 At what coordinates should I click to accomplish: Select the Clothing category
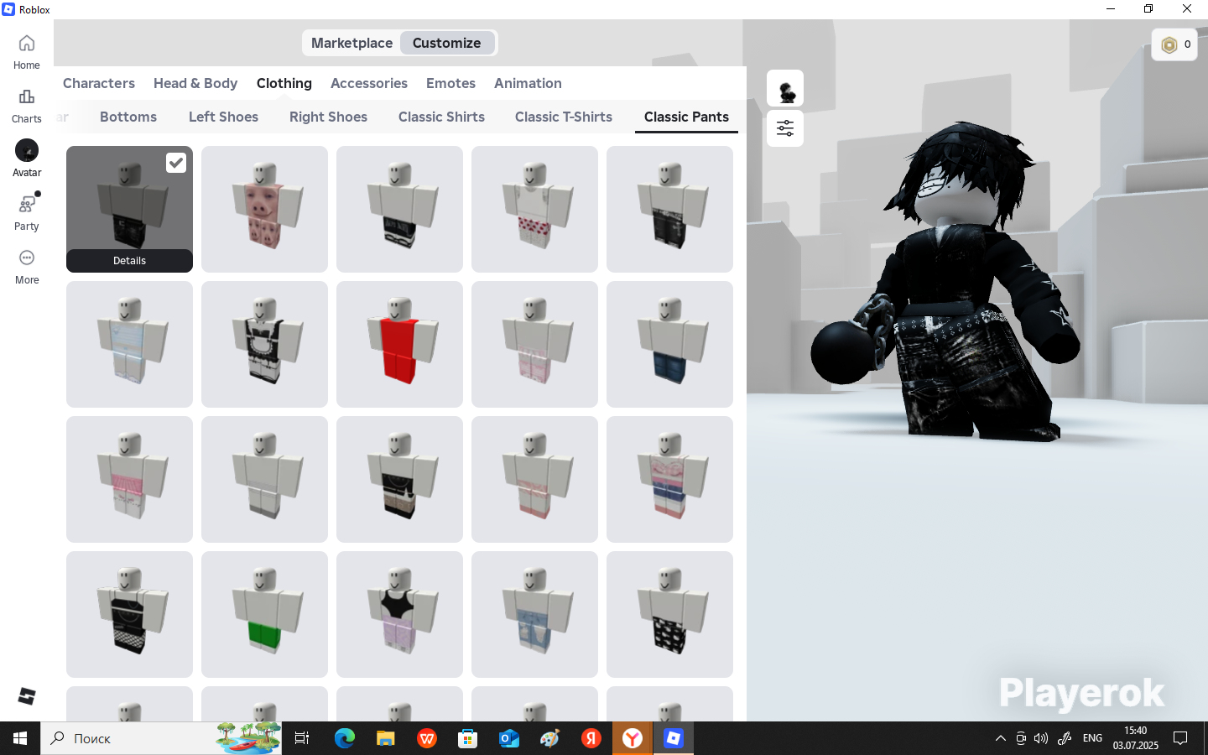coord(284,83)
